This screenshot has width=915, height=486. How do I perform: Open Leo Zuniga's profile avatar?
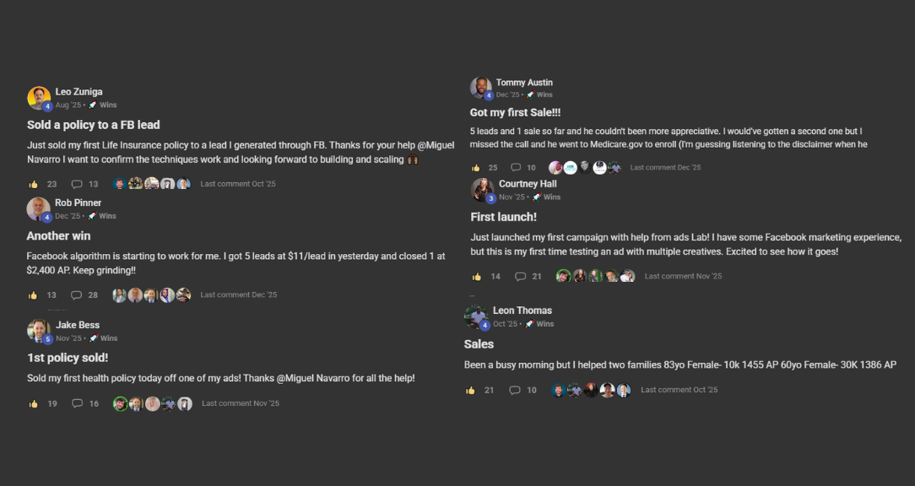pyautogui.click(x=39, y=97)
